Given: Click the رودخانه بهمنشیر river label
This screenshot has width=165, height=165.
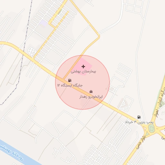Looking at the screenshot, I should [x=11, y=152].
